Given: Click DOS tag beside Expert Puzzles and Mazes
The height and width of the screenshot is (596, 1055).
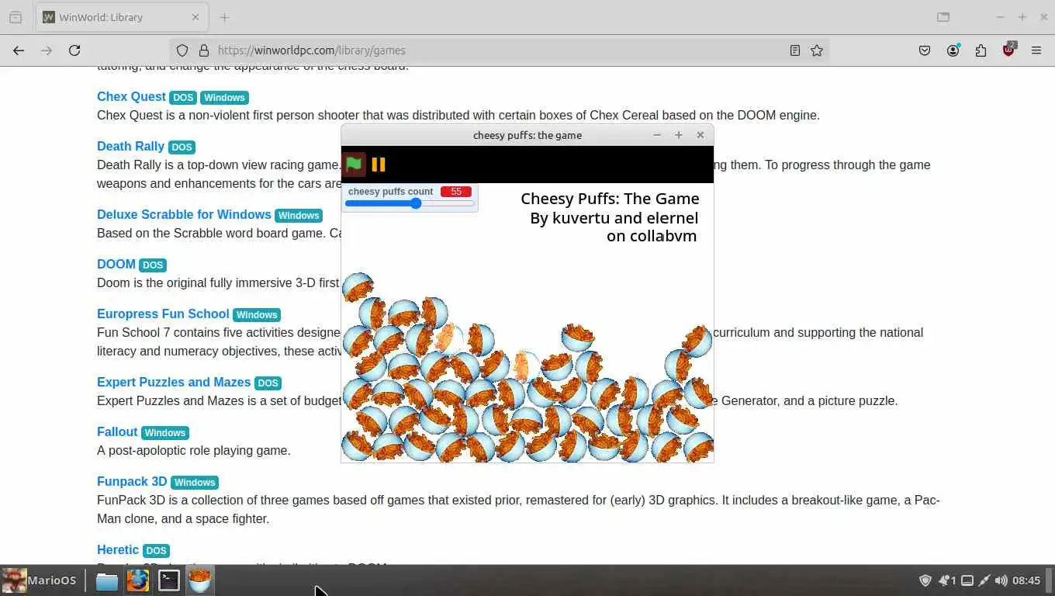Looking at the screenshot, I should coord(268,383).
